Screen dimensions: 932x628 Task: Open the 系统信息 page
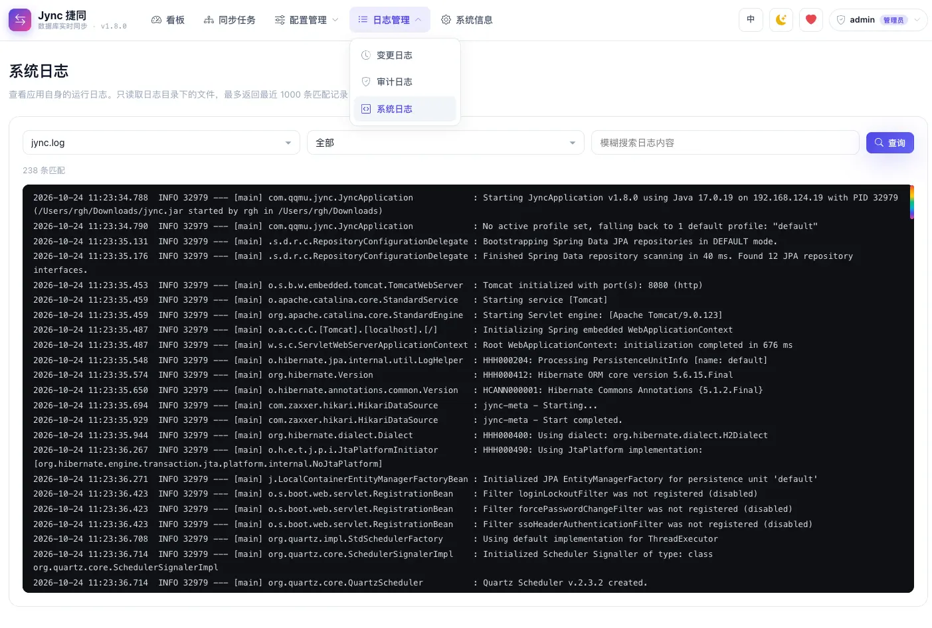tap(467, 20)
